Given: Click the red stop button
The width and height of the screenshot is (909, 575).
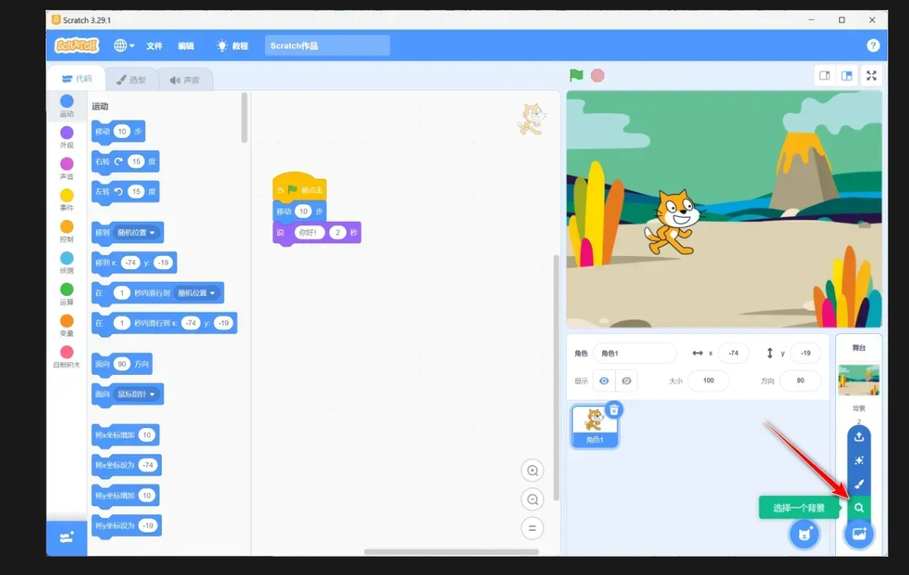Looking at the screenshot, I should pos(598,76).
